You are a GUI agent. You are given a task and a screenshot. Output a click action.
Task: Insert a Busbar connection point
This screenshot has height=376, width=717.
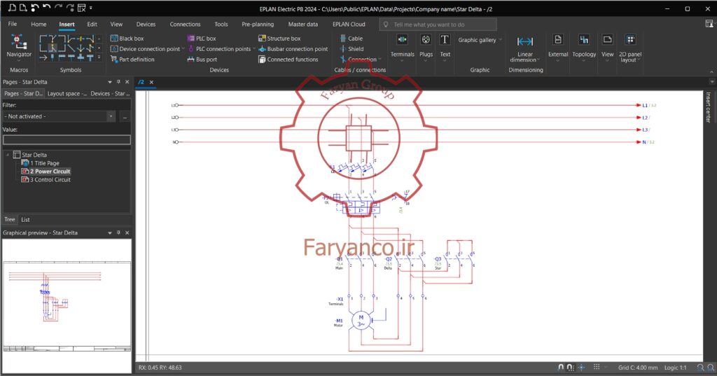(x=293, y=49)
